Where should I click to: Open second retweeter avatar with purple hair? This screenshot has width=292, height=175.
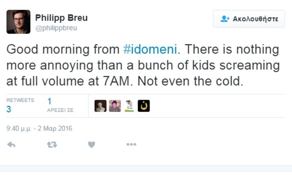pos(115,106)
